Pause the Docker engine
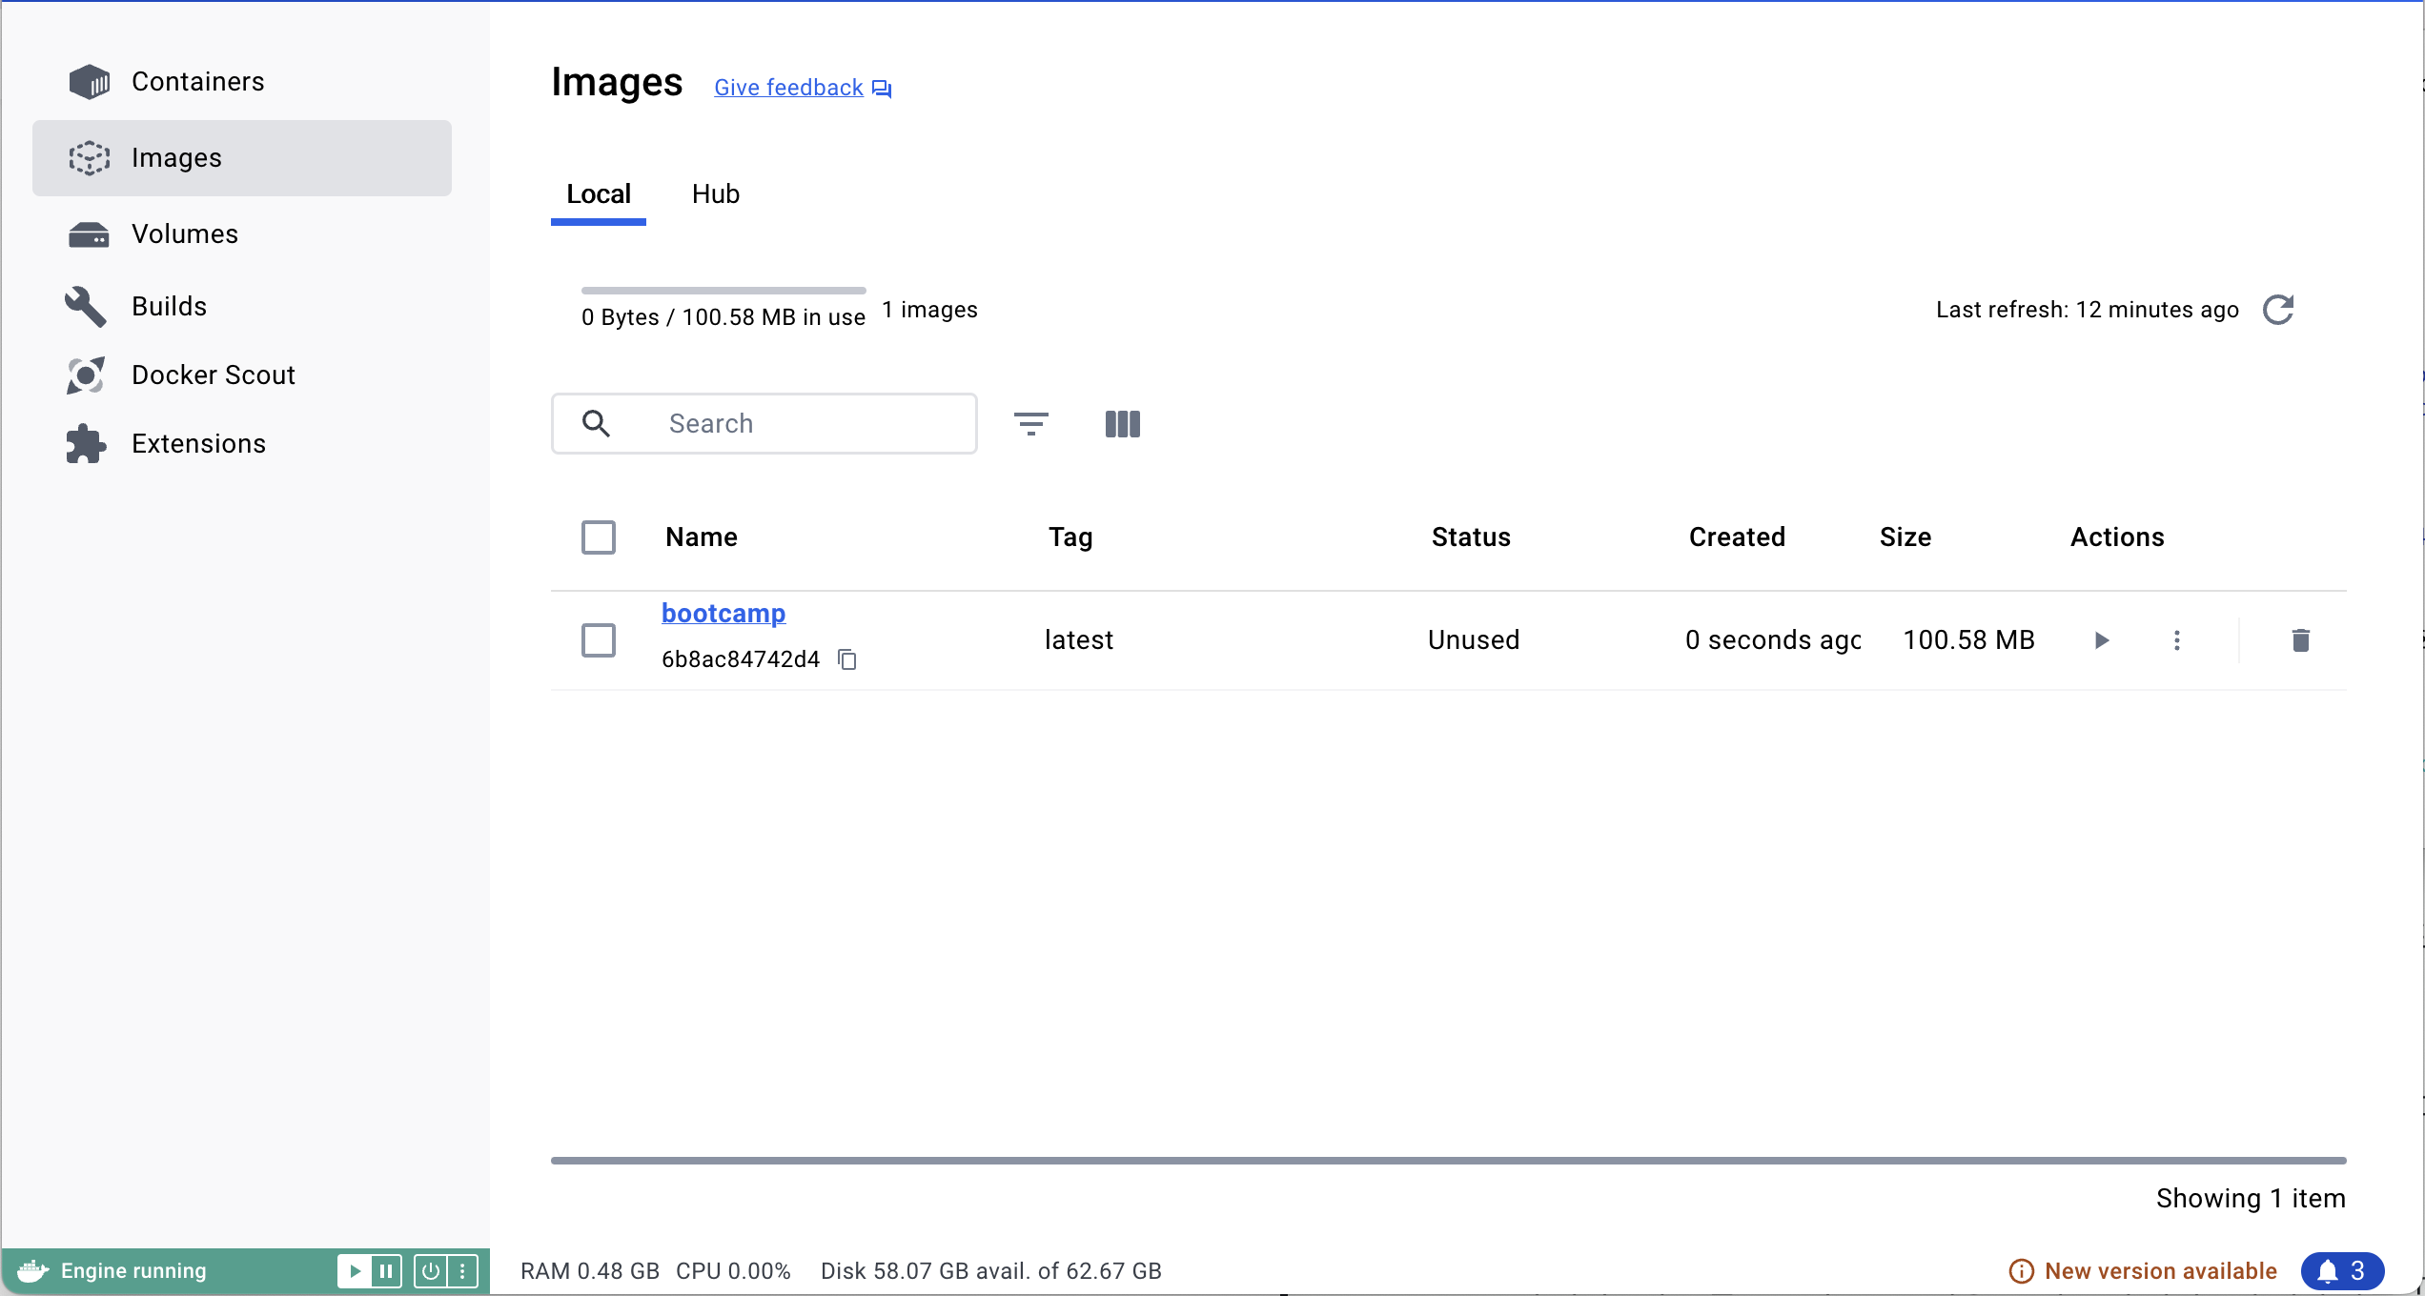 386,1271
